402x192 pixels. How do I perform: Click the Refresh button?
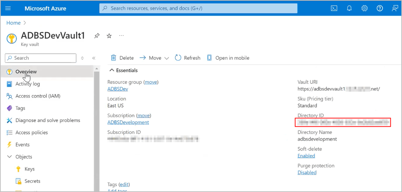point(188,58)
